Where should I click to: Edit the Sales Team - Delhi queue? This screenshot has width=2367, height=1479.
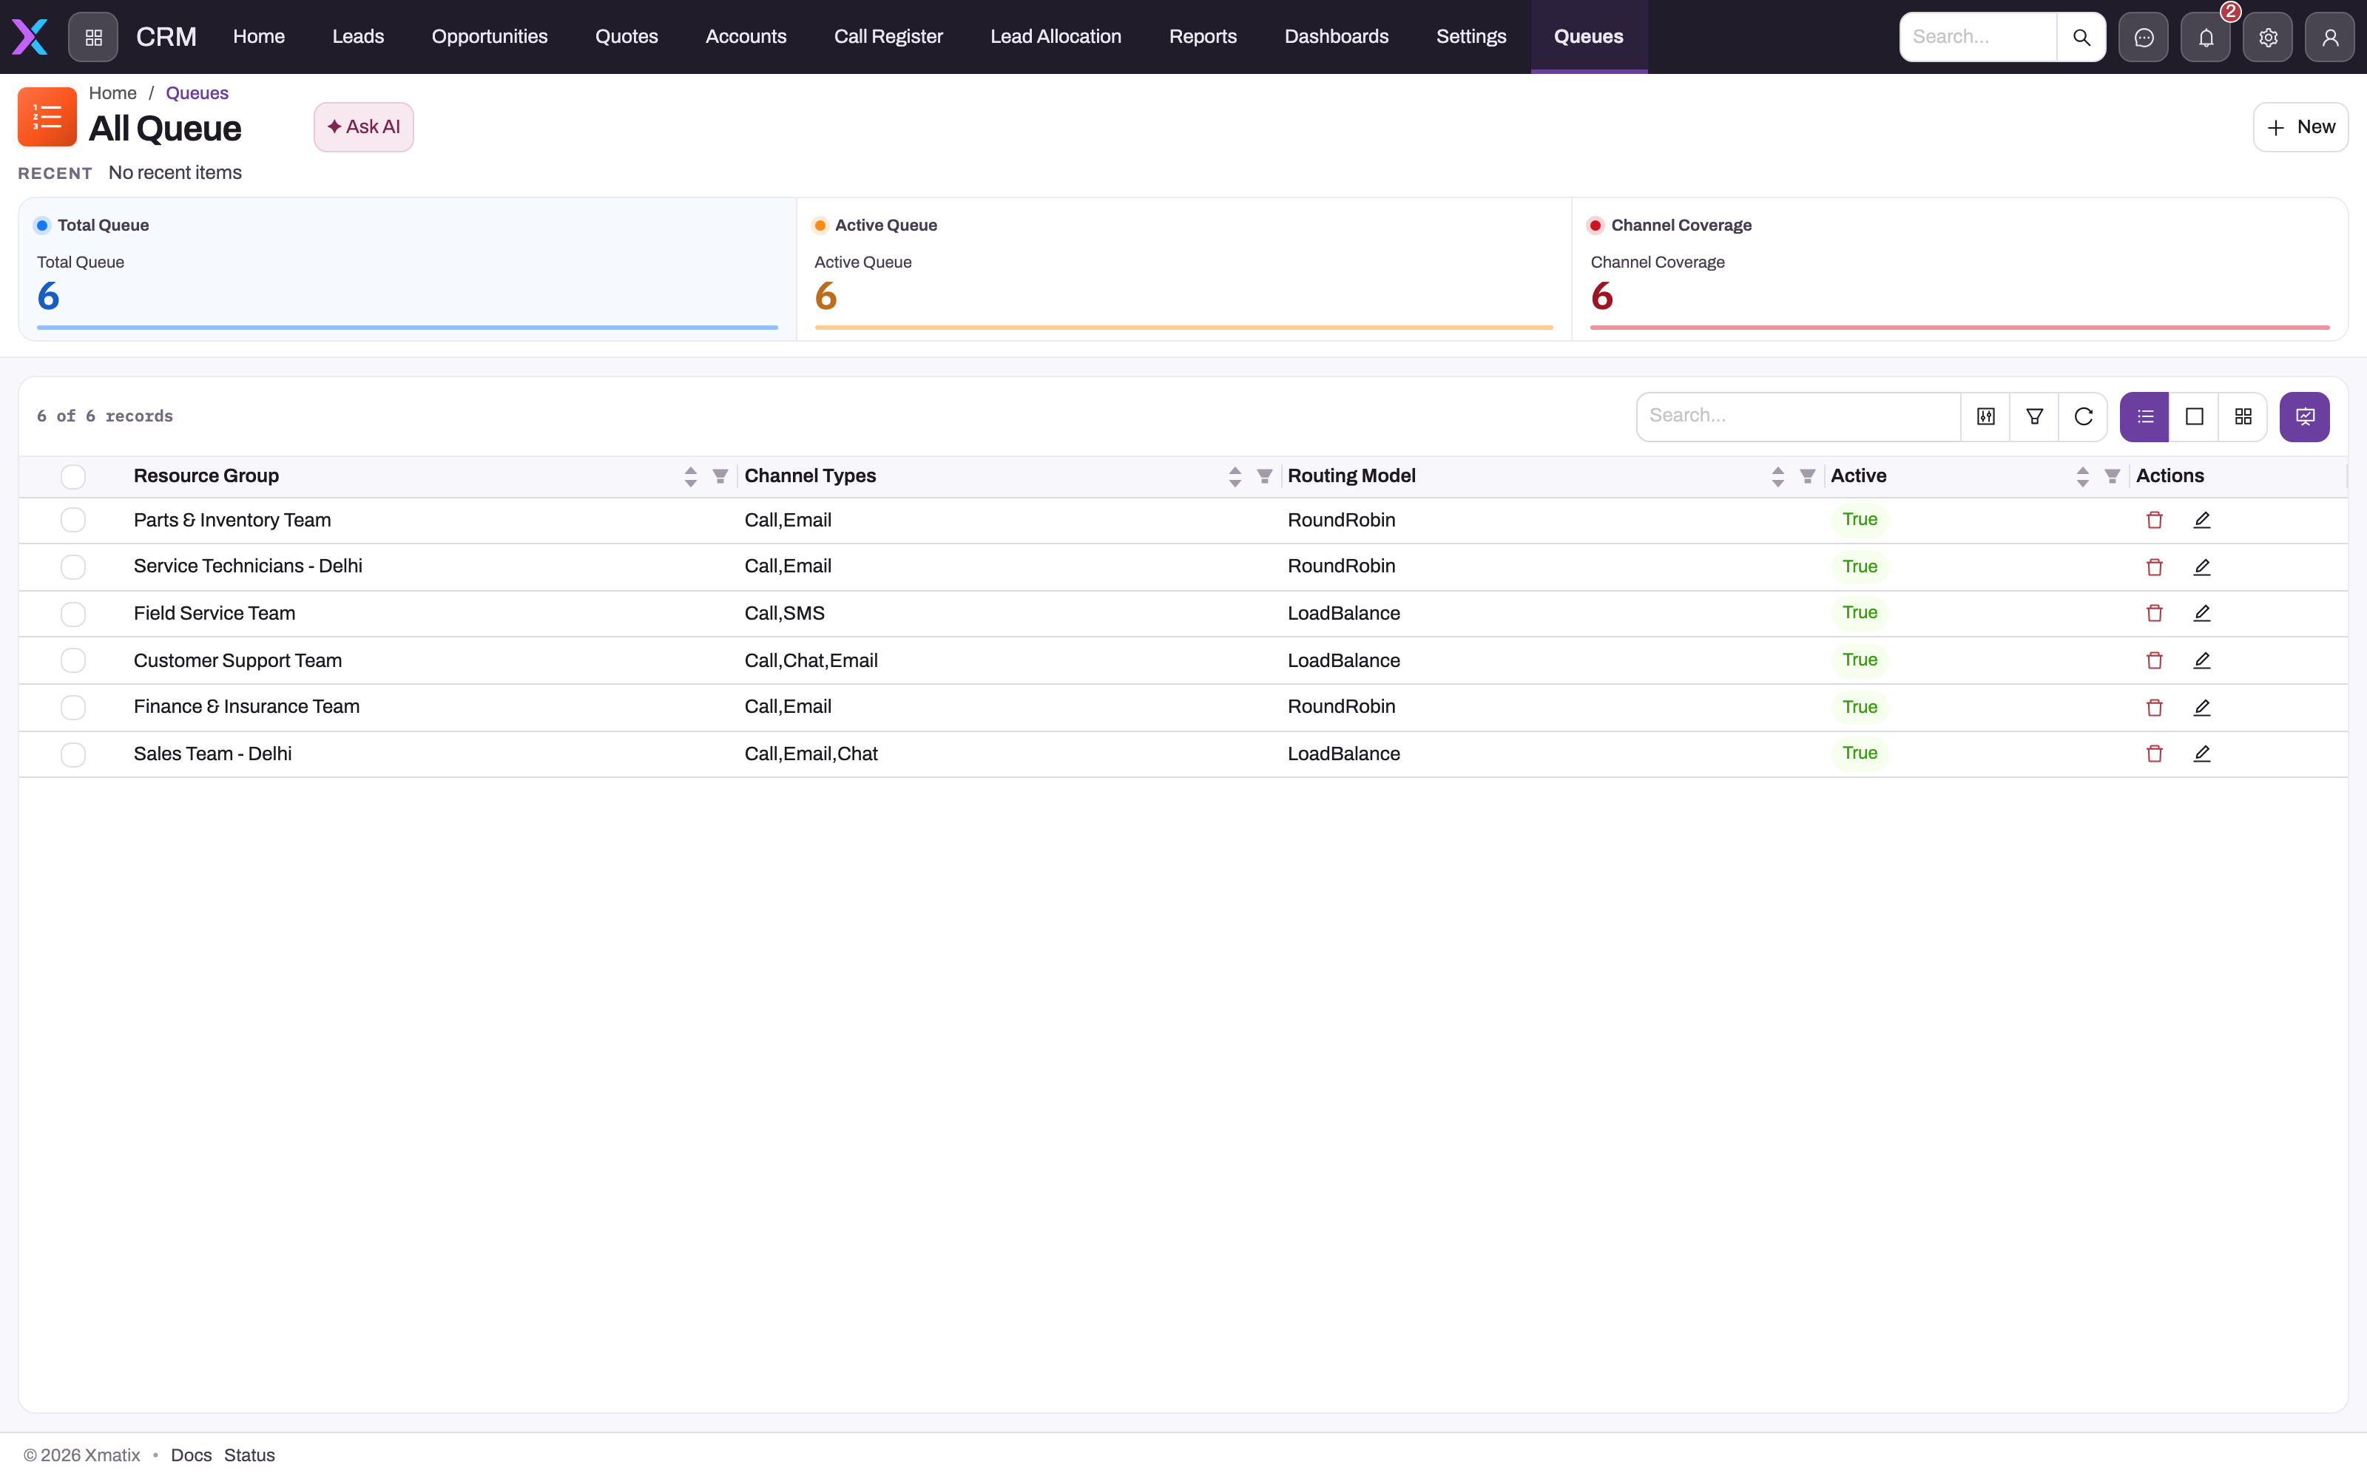coord(2202,754)
